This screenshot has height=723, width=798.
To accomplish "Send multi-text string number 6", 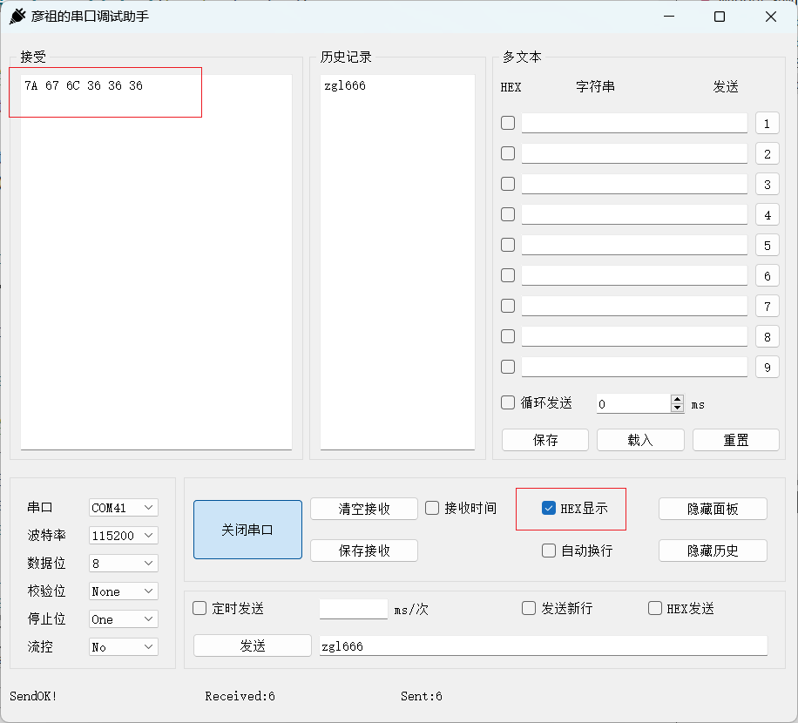I will pyautogui.click(x=767, y=276).
